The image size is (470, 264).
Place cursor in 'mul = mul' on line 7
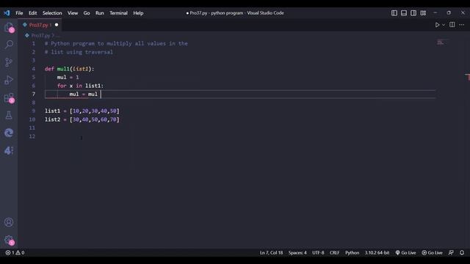pos(83,94)
